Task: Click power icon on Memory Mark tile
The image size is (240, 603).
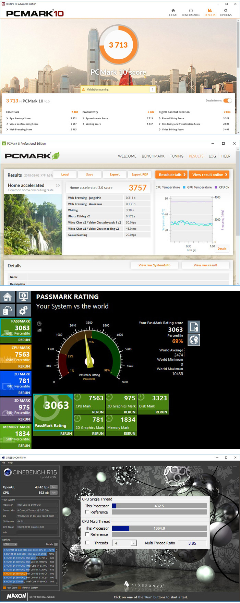Action: coord(109,418)
